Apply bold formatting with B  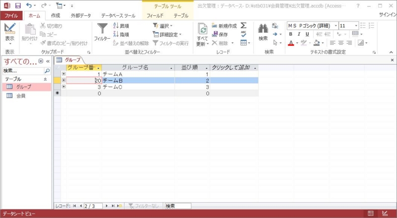click(291, 34)
